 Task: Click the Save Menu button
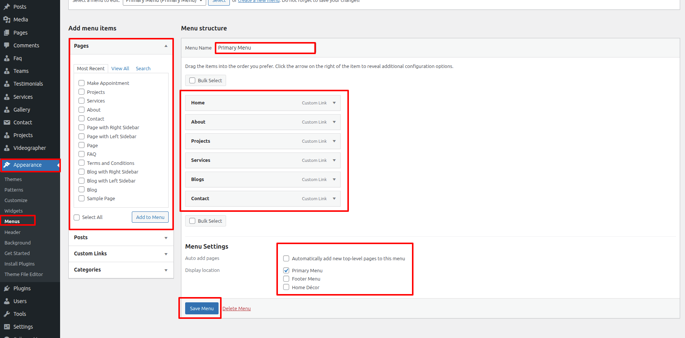pyautogui.click(x=202, y=308)
